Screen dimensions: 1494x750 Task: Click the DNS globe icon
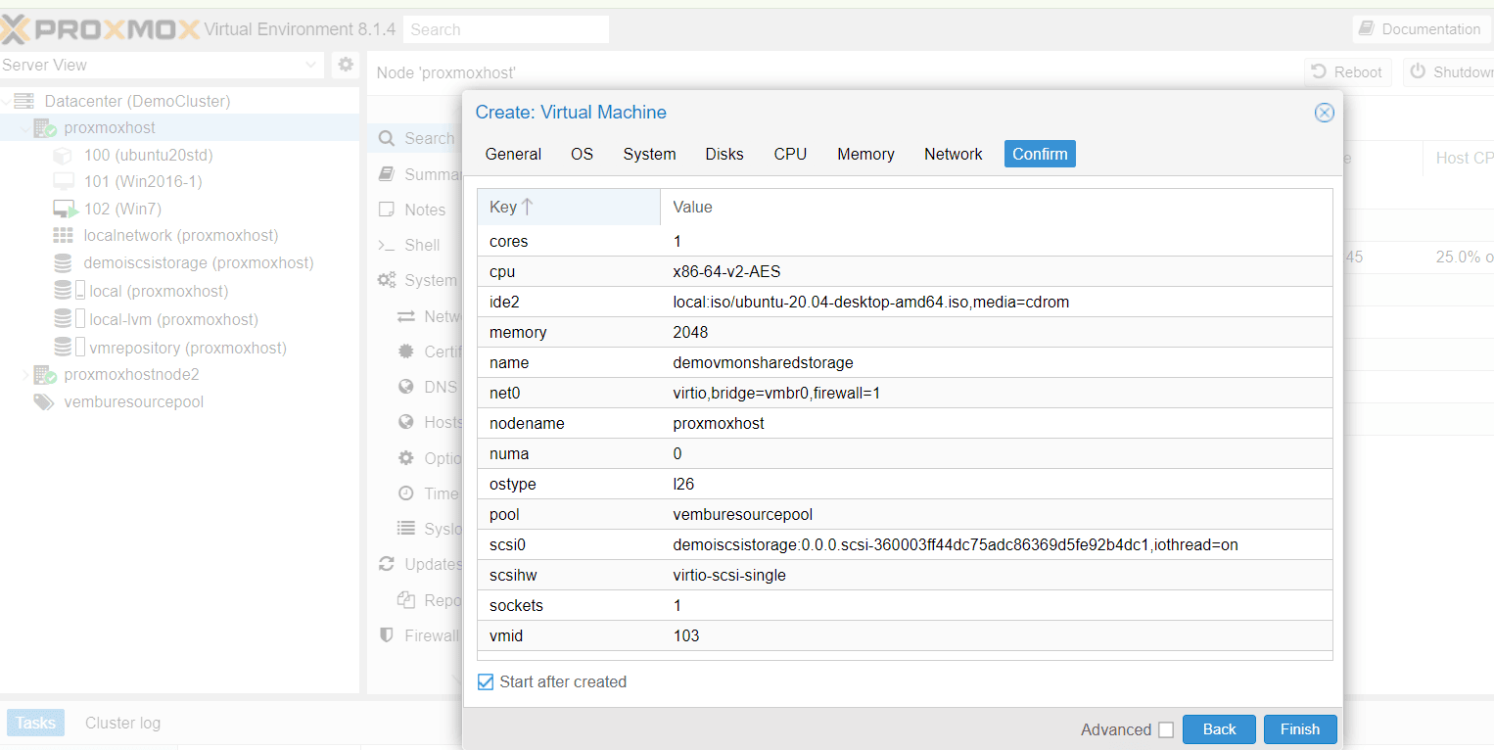(x=405, y=387)
